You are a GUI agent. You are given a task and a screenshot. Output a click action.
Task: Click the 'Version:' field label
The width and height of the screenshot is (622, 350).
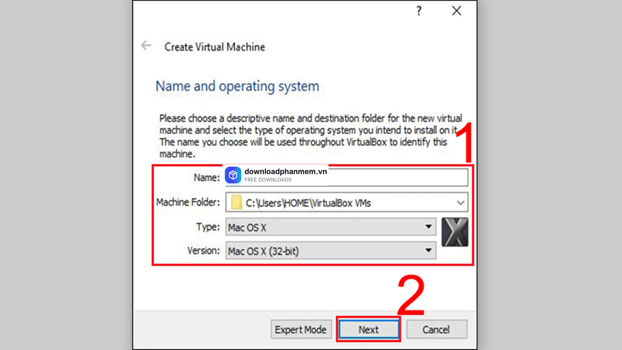pyautogui.click(x=204, y=251)
